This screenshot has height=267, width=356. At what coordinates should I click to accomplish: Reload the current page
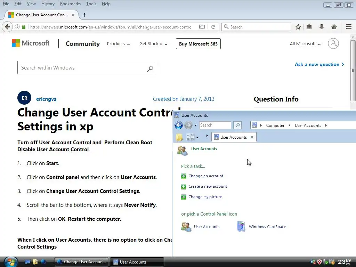[x=213, y=27]
